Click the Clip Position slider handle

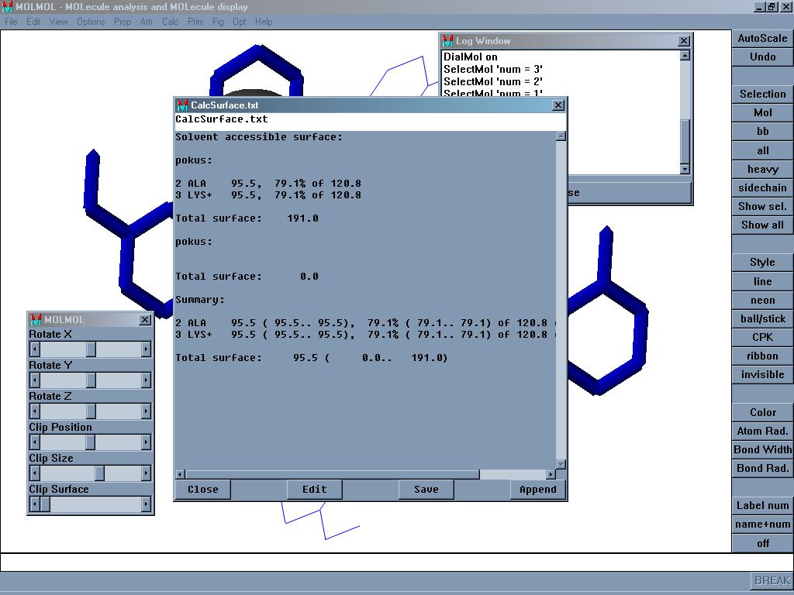[90, 442]
